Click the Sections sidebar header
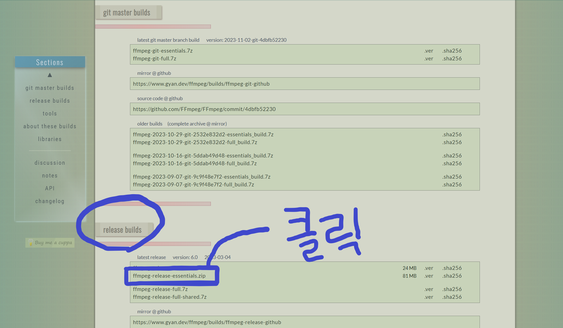The image size is (563, 328). pos(50,62)
